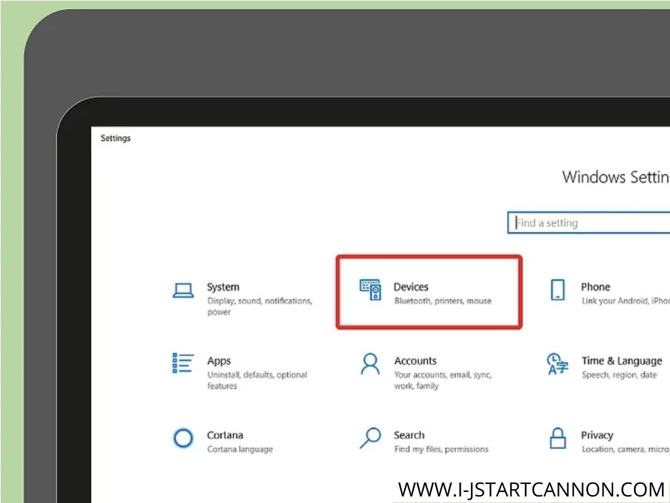Open the Accounts category label

tap(415, 361)
